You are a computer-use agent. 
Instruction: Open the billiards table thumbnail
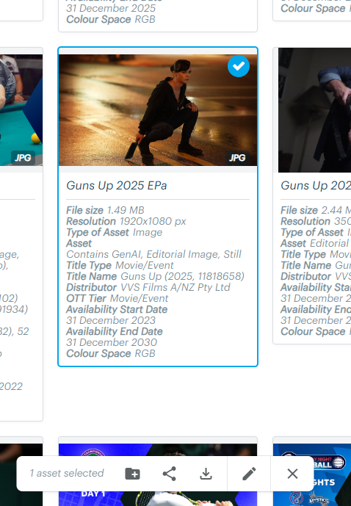click(21, 110)
